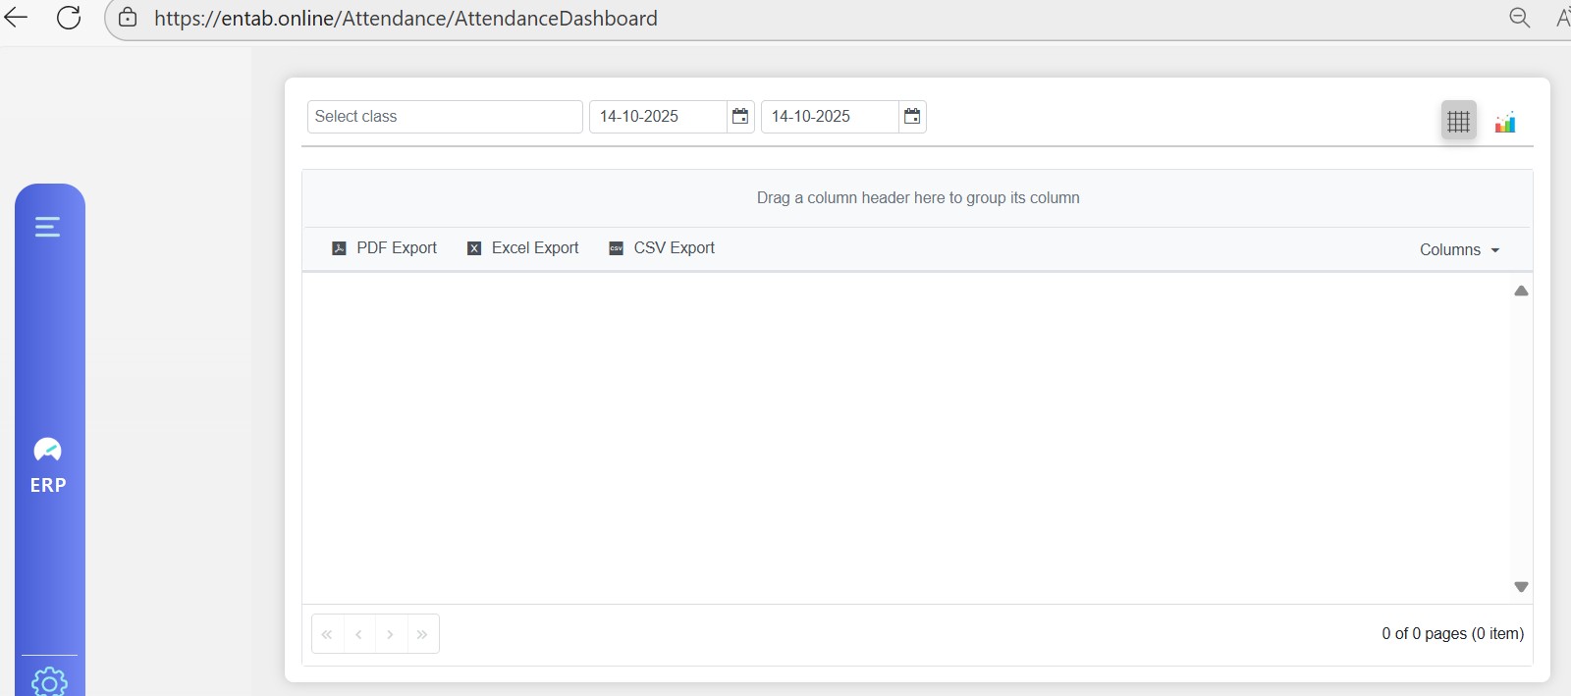Screen dimensions: 1571x696
Task: Open the Select class dropdown
Action: click(x=445, y=117)
